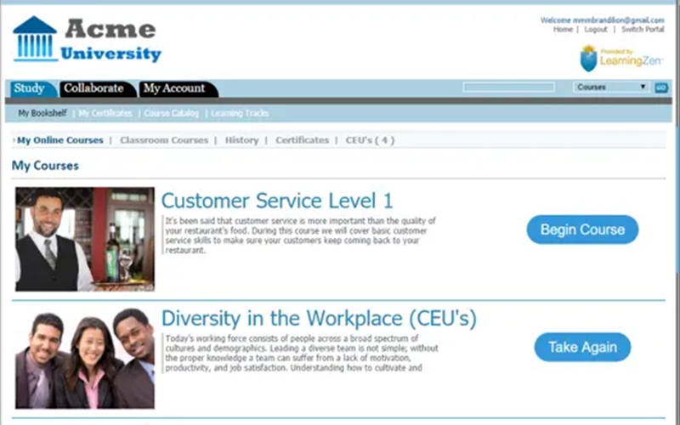This screenshot has height=425, width=680.
Task: Open the Certificates section
Action: pos(303,140)
